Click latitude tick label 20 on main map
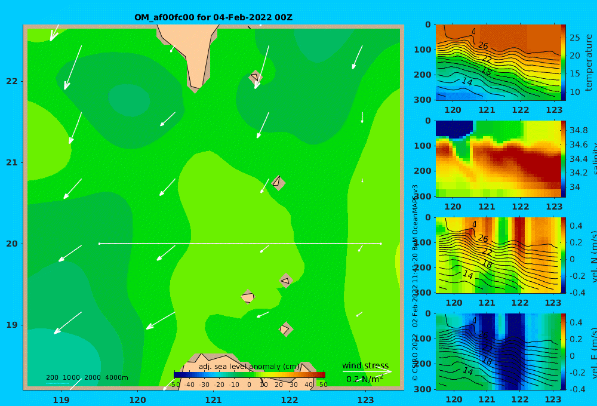 coord(12,244)
